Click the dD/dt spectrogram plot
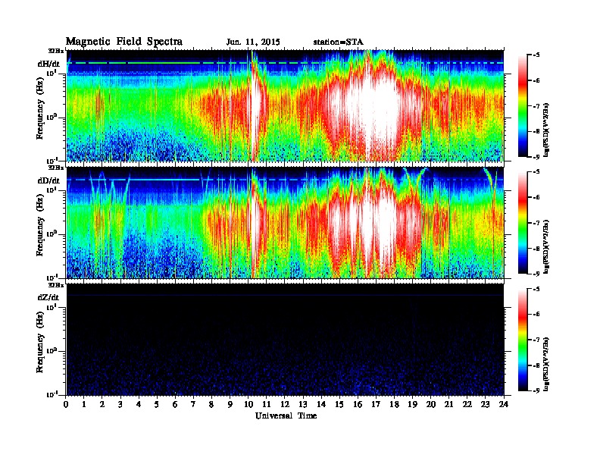Screen dimensions: 600x464 tap(285, 222)
